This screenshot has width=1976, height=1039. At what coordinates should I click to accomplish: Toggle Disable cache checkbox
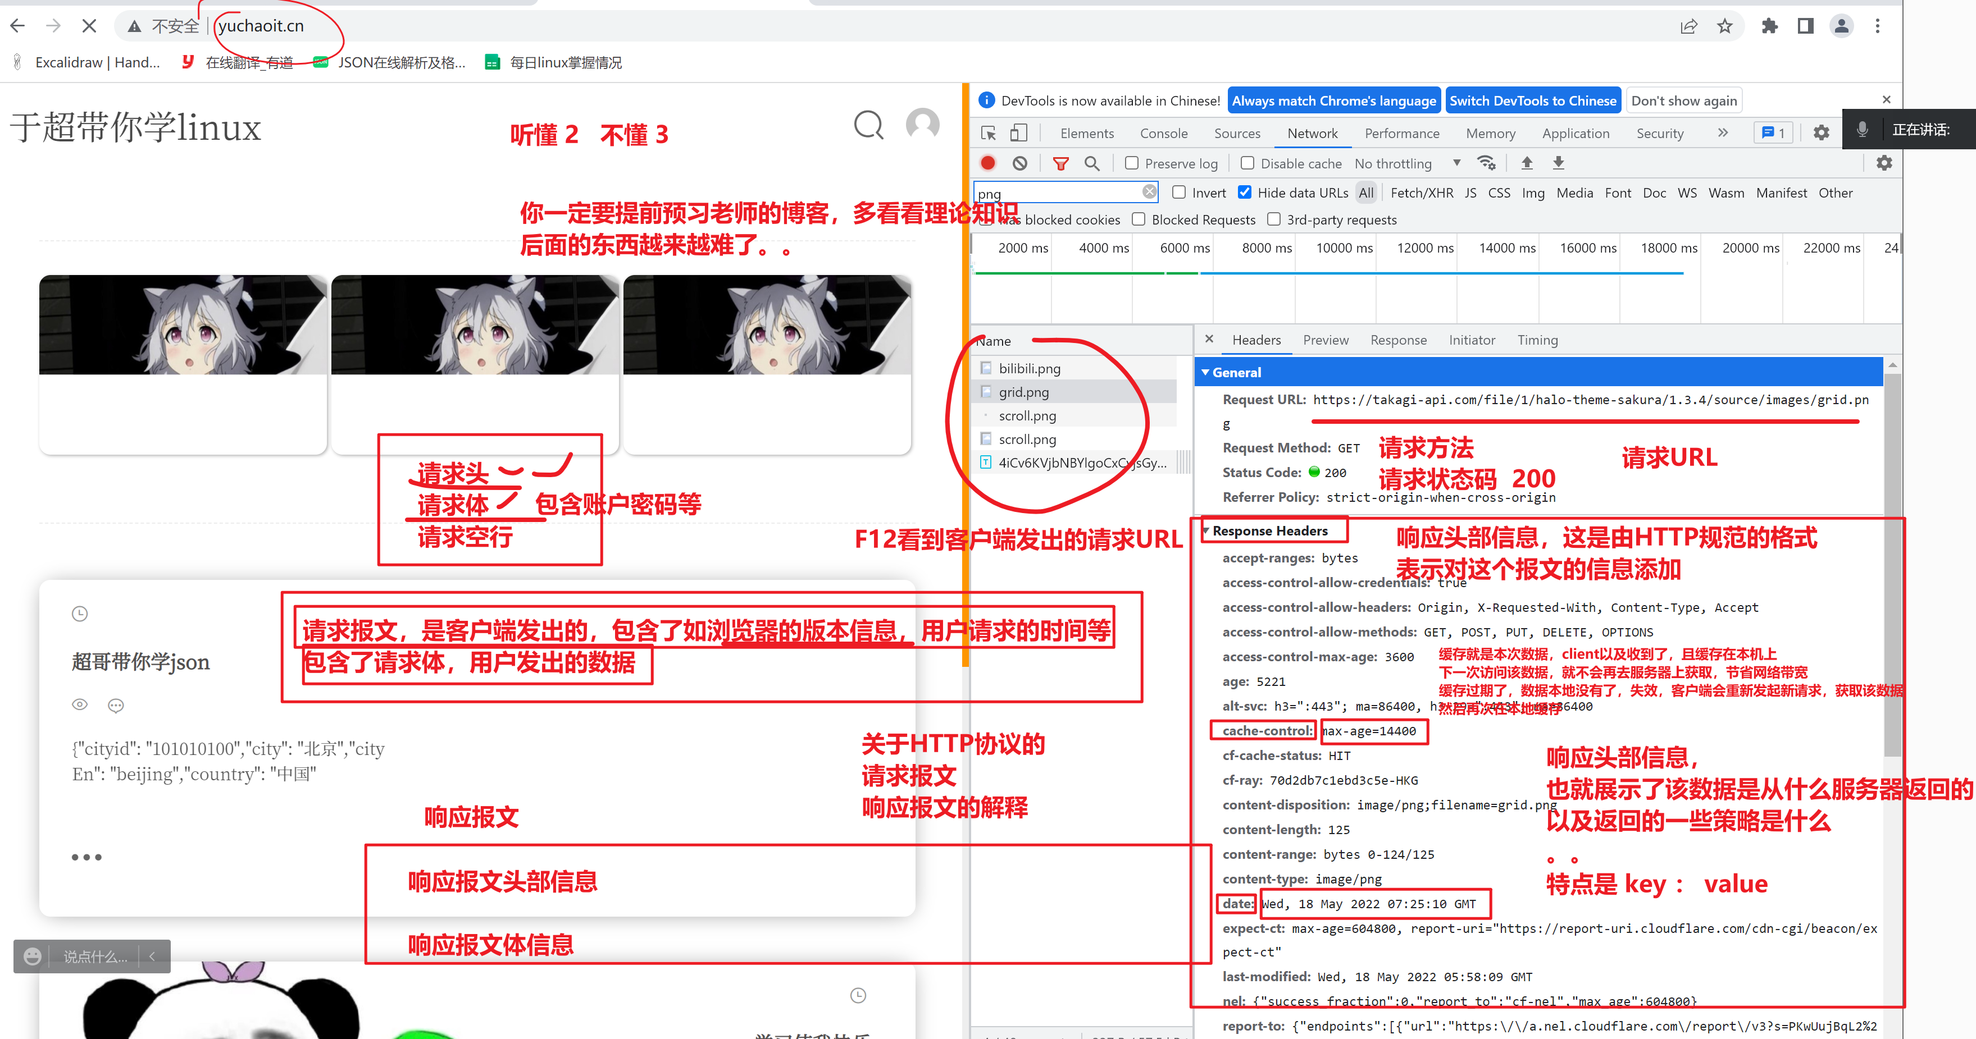[x=1247, y=163]
